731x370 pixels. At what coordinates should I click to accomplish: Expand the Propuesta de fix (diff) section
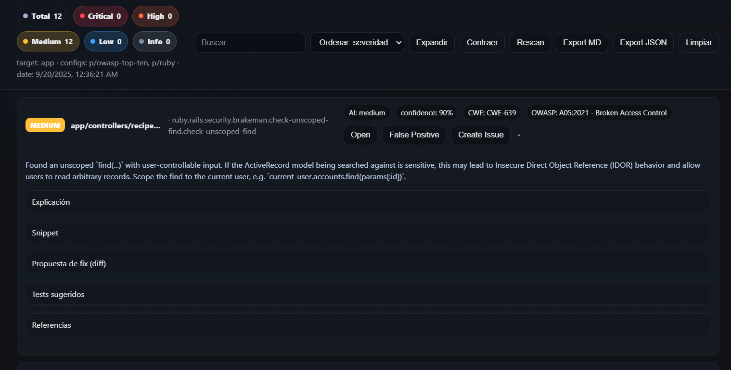pos(367,263)
